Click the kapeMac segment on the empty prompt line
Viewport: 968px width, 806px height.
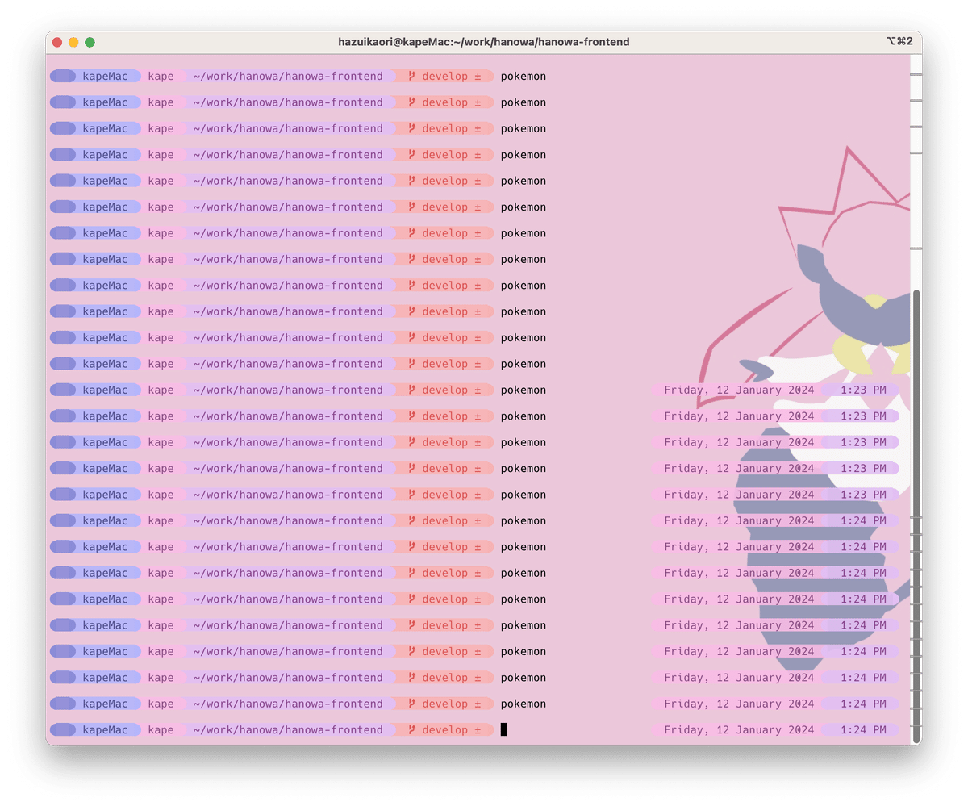[105, 730]
